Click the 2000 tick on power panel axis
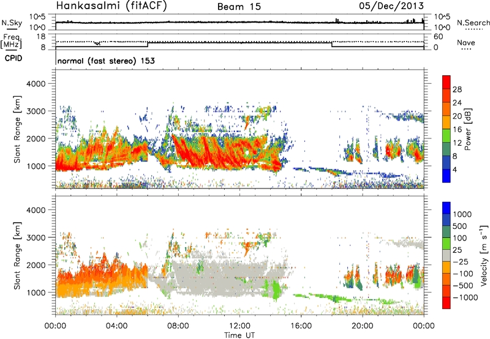The height and width of the screenshot is (339, 490). pyautogui.click(x=36, y=138)
